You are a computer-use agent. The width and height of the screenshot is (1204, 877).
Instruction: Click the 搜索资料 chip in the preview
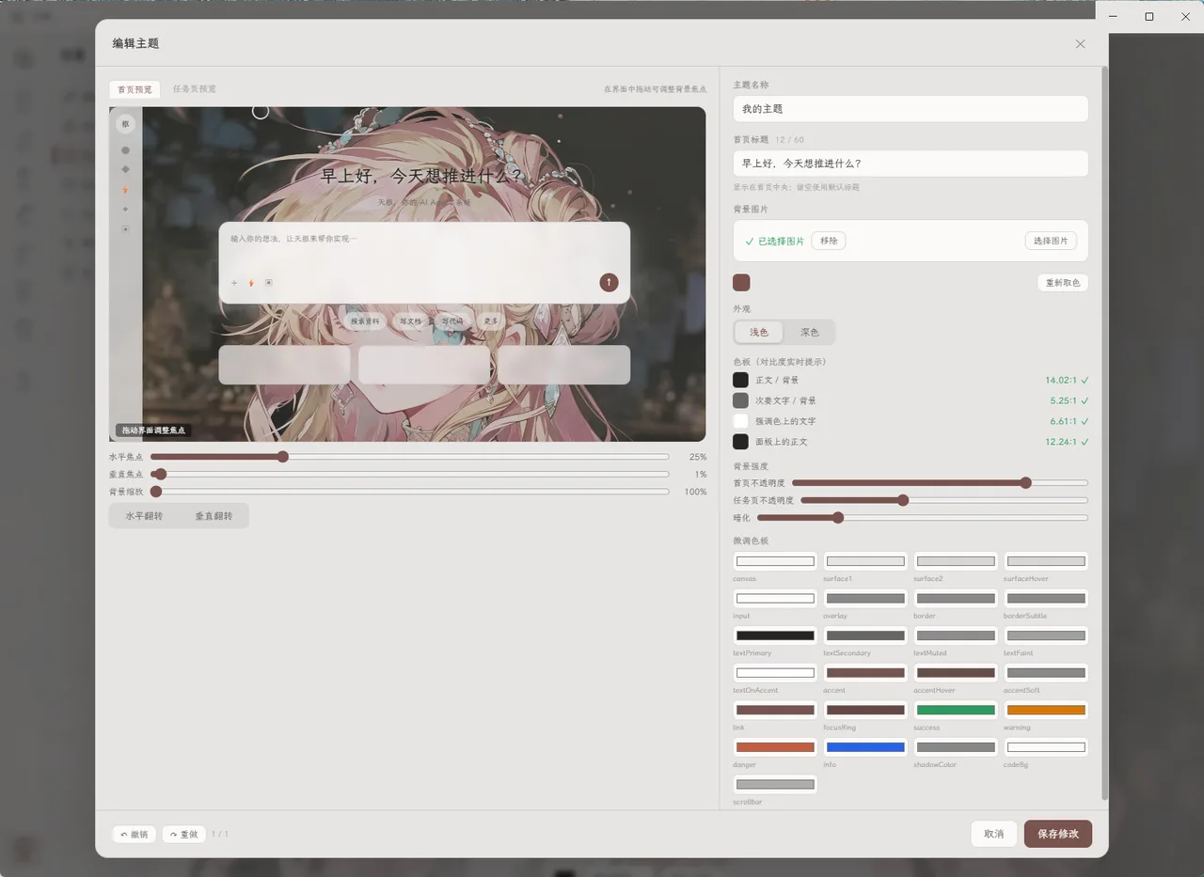tap(365, 321)
